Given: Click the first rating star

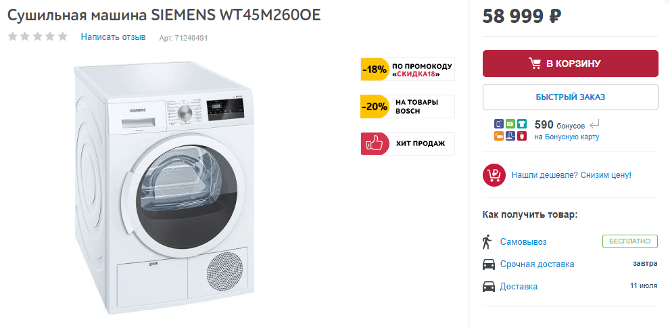Looking at the screenshot, I should (x=12, y=37).
